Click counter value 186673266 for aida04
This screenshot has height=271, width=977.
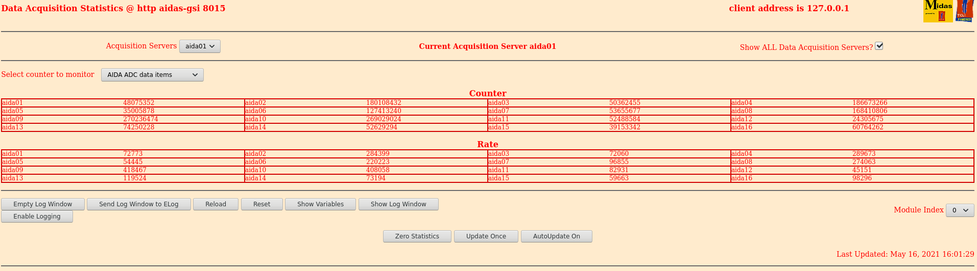coord(870,103)
